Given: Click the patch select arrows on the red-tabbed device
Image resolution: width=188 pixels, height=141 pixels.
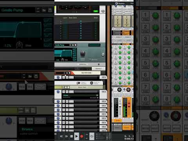Looking at the screenshot, I should coord(65,73).
